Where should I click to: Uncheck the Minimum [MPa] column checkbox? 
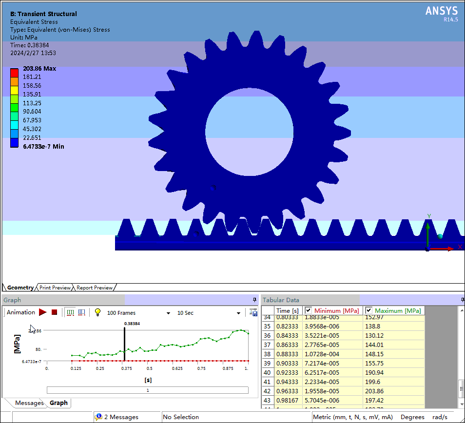click(309, 310)
